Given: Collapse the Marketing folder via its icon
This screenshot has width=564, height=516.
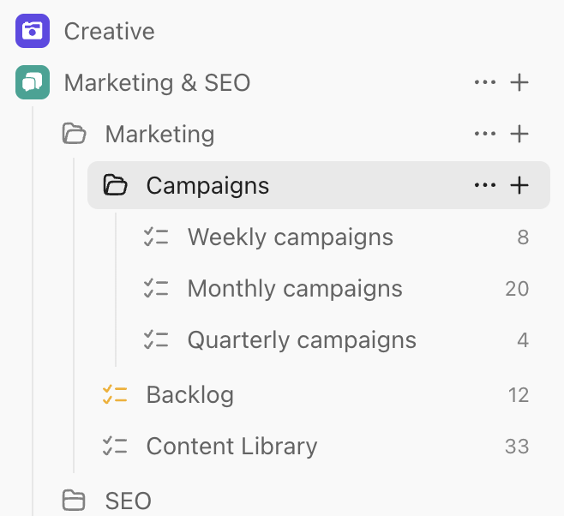Looking at the screenshot, I should coord(74,134).
